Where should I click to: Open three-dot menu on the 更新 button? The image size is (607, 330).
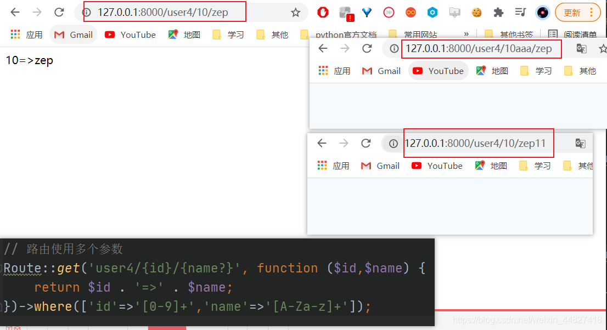click(x=592, y=13)
